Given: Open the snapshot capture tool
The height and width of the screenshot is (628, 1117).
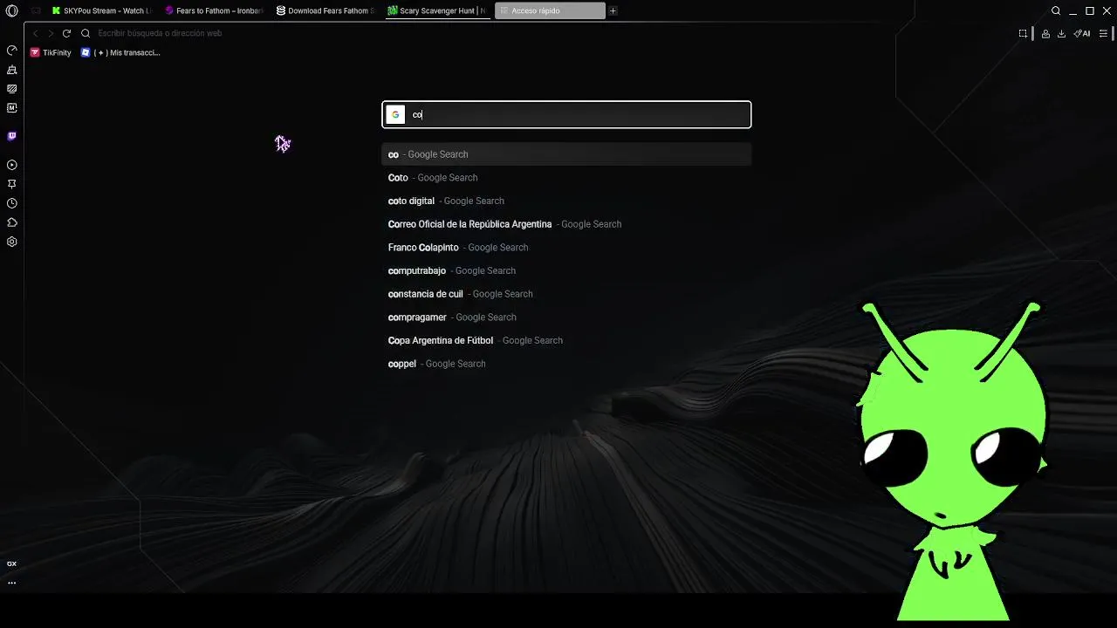Looking at the screenshot, I should click(x=1023, y=33).
